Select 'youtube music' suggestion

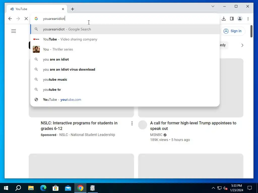[x=125, y=79]
